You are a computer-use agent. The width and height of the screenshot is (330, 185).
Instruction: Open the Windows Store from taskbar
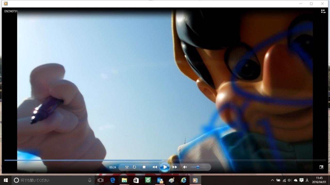click(136, 180)
